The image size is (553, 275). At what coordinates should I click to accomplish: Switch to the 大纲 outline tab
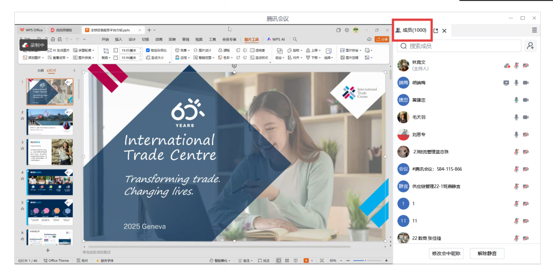tap(40, 71)
